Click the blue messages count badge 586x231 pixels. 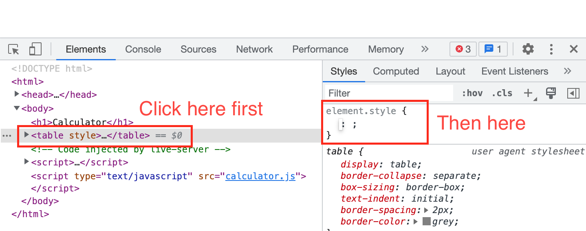pos(493,49)
